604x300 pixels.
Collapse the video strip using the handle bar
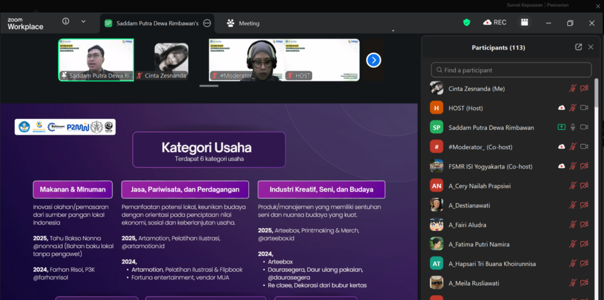tap(209, 86)
